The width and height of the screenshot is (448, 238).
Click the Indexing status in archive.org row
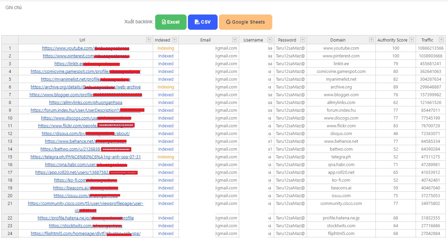[166, 87]
